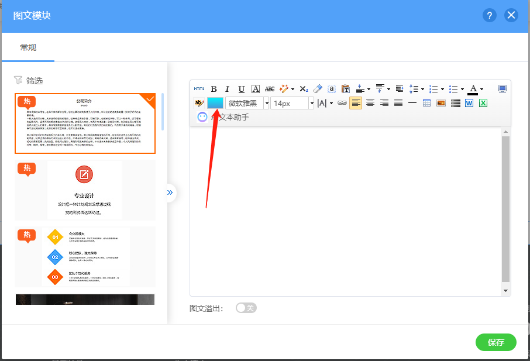The width and height of the screenshot is (530, 361).
Task: Click the underline button
Action: pos(242,89)
